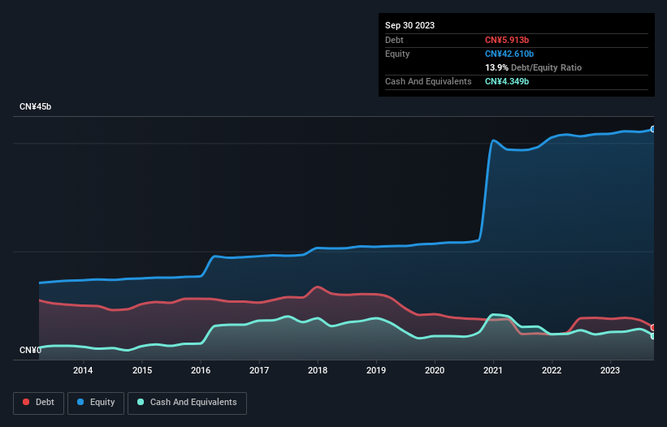The image size is (667, 427).
Task: Select the Equity end-point marker on the chart
Action: click(653, 129)
